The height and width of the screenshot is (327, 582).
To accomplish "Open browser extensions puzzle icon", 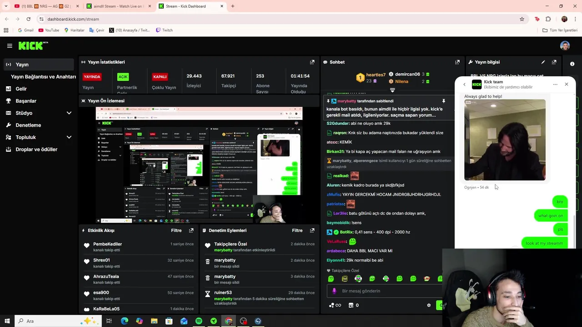I will (x=548, y=19).
